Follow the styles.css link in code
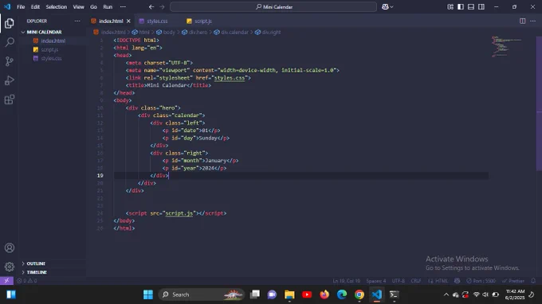Viewport: 542px width, 304px height. pyautogui.click(x=230, y=78)
